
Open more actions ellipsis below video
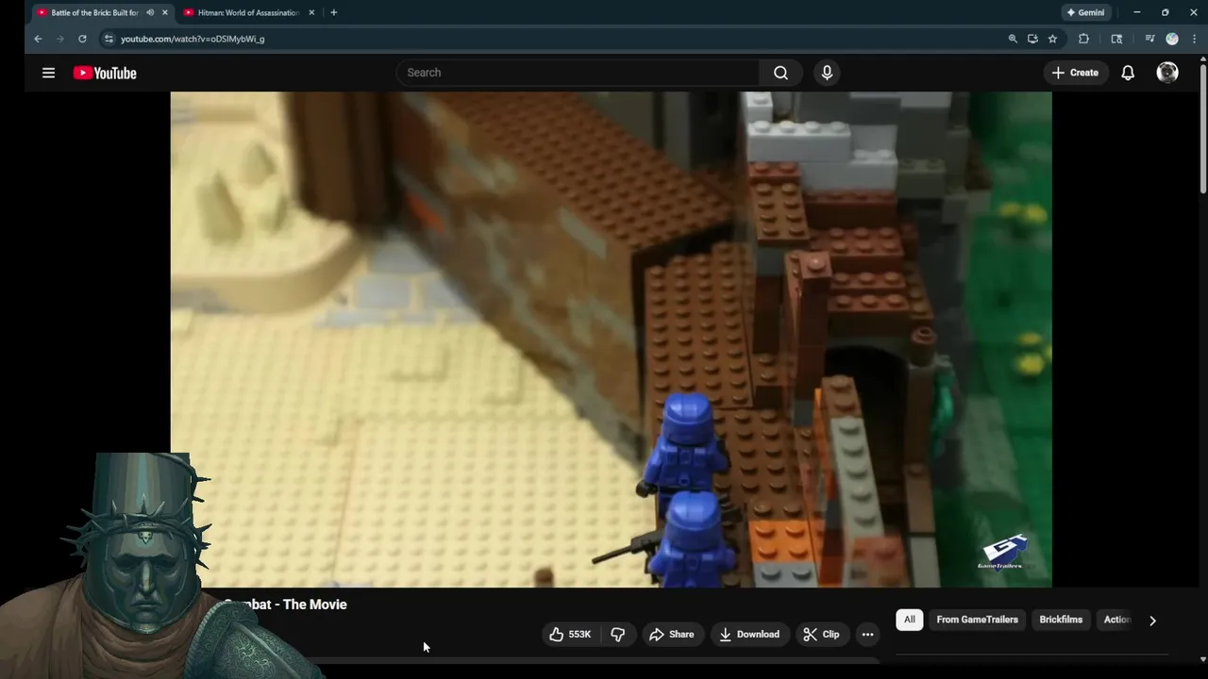[867, 635]
